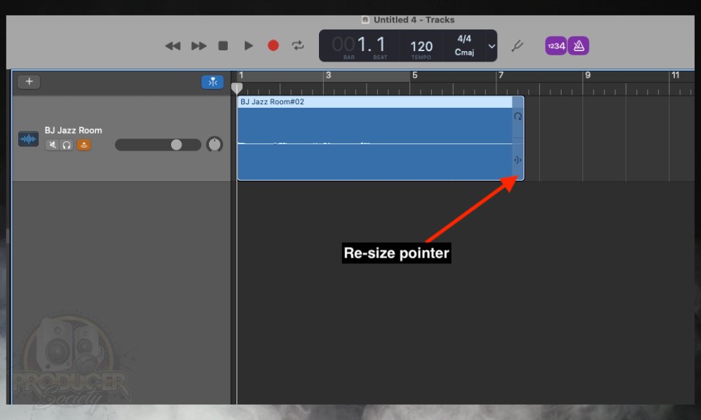This screenshot has height=420, width=701.
Task: Toggle the metronome on
Action: (578, 45)
